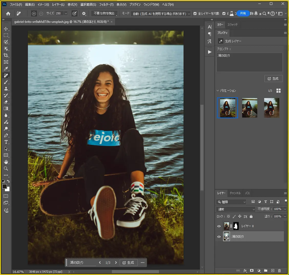
Task: Open the レイヤー panel menu
Action: point(285,193)
